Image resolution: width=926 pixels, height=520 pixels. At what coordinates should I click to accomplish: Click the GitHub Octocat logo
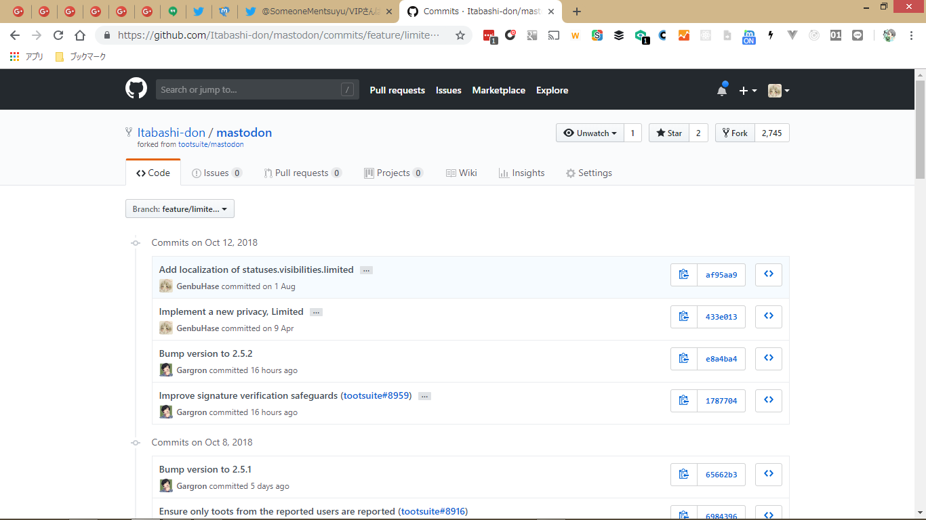pos(136,89)
